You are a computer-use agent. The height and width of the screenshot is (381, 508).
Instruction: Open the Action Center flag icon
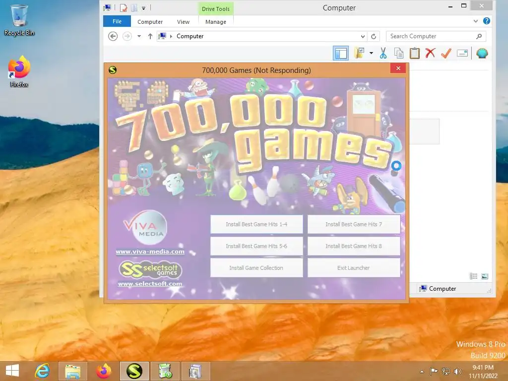[434, 371]
